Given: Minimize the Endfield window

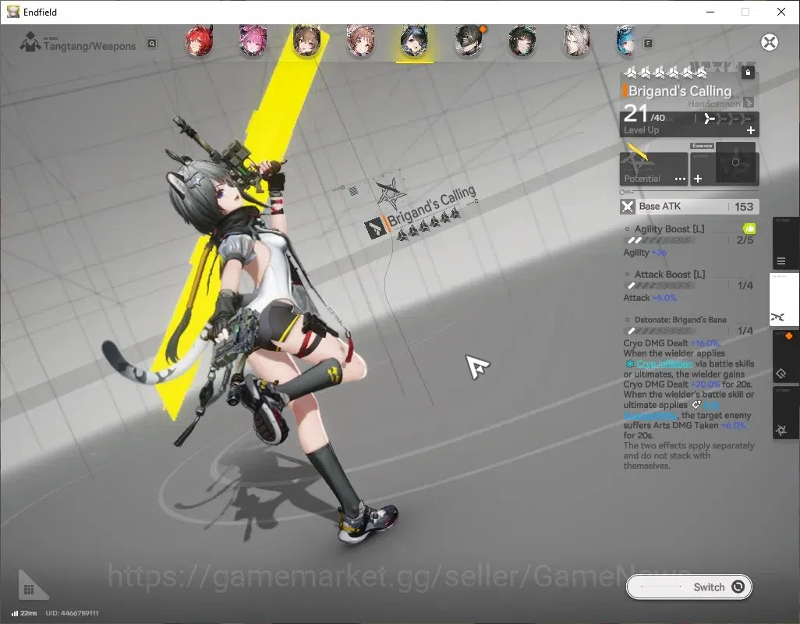Looking at the screenshot, I should (710, 12).
